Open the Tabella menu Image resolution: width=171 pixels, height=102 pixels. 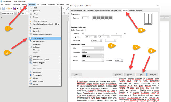point(44,5)
